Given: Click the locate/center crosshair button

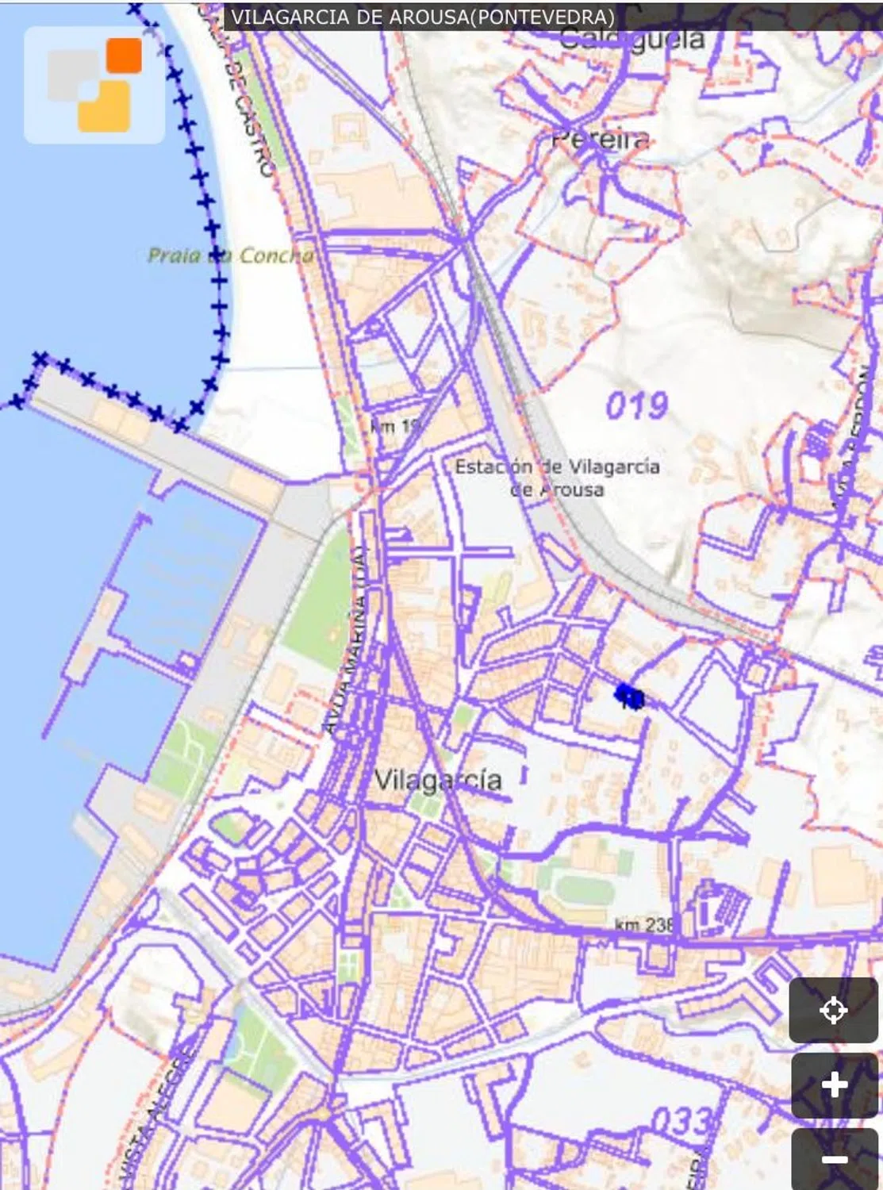Looking at the screenshot, I should (x=833, y=1011).
